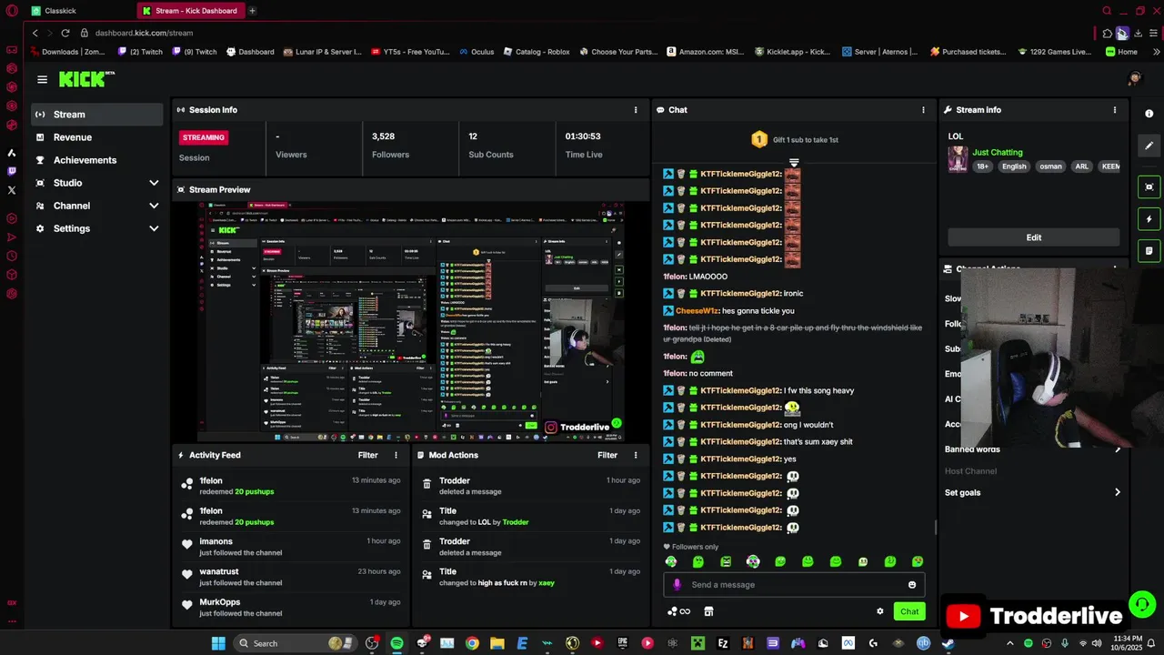
Task: Click the Gift 1 sub to take 1st banner
Action: click(x=794, y=139)
